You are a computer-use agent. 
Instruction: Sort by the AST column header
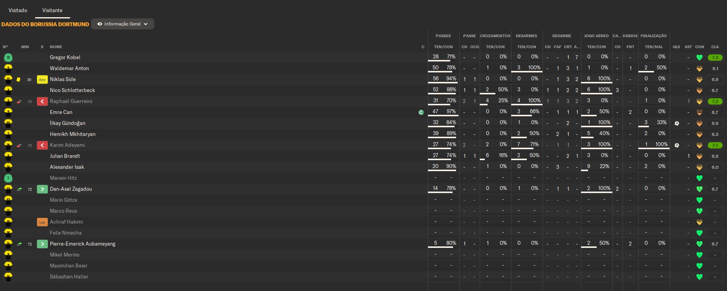(x=688, y=47)
